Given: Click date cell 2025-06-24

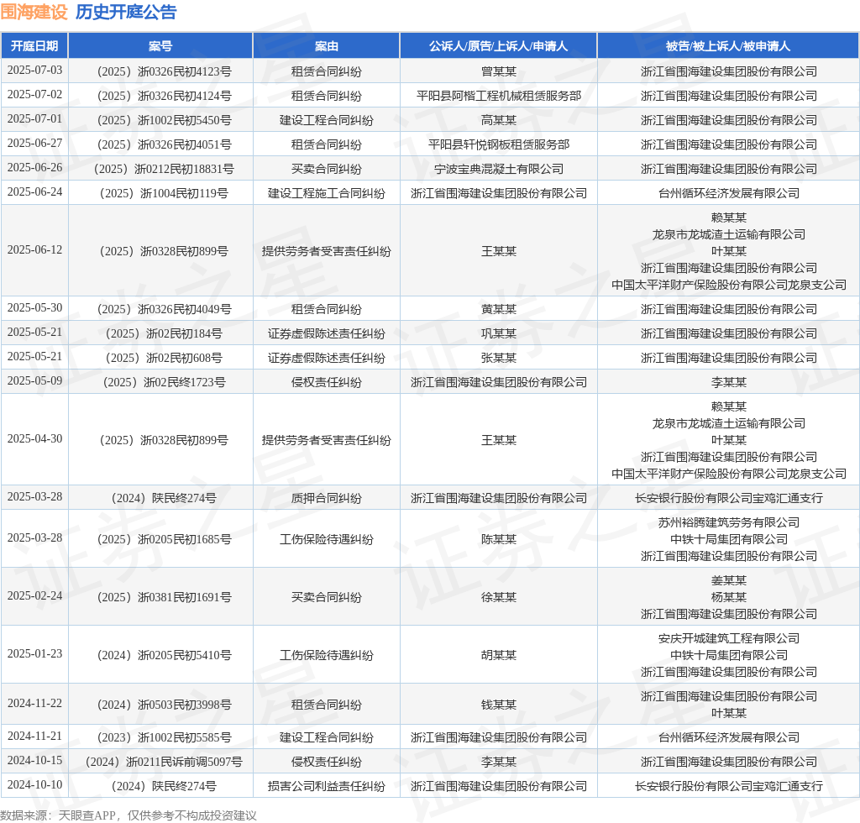Looking at the screenshot, I should 34,191.
